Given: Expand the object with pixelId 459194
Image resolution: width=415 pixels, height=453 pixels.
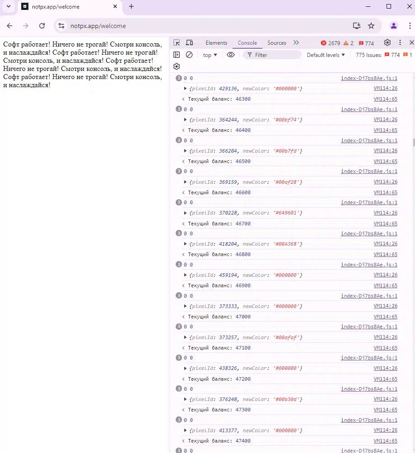Looking at the screenshot, I should pyautogui.click(x=185, y=275).
